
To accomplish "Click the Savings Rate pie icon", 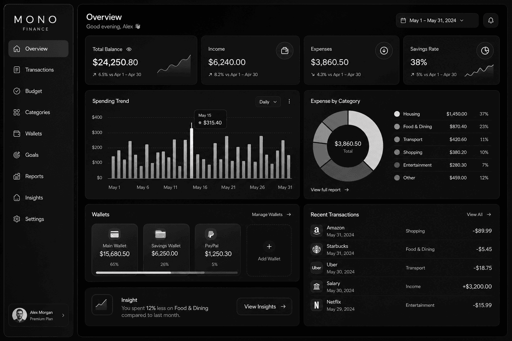I will pyautogui.click(x=485, y=51).
